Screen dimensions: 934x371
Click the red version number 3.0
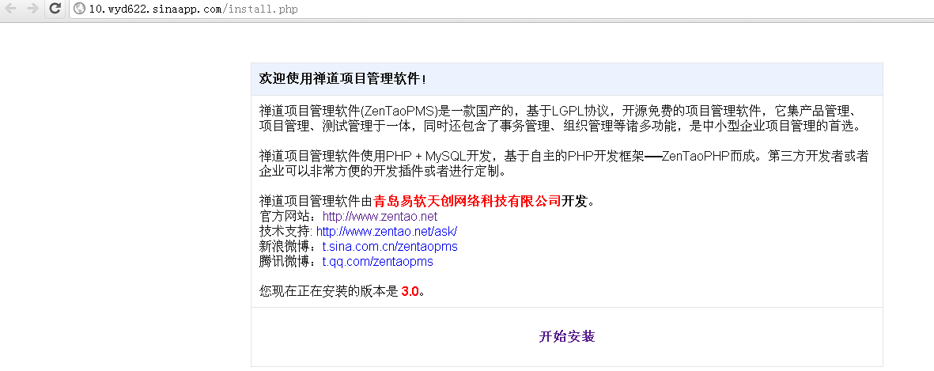pos(410,292)
